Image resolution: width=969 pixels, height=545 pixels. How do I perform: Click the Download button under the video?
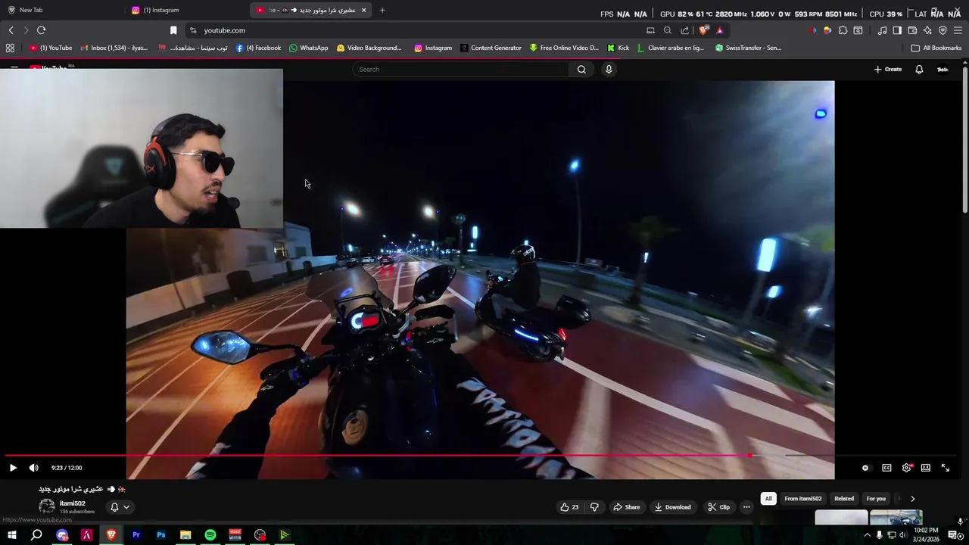672,507
